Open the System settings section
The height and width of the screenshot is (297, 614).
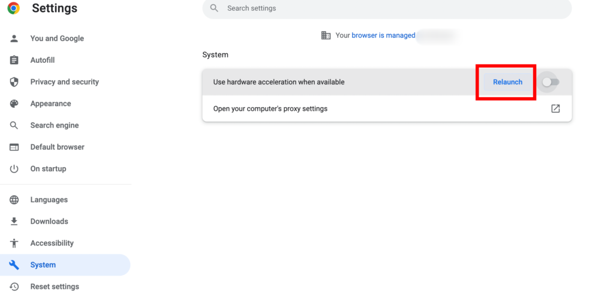click(x=43, y=265)
